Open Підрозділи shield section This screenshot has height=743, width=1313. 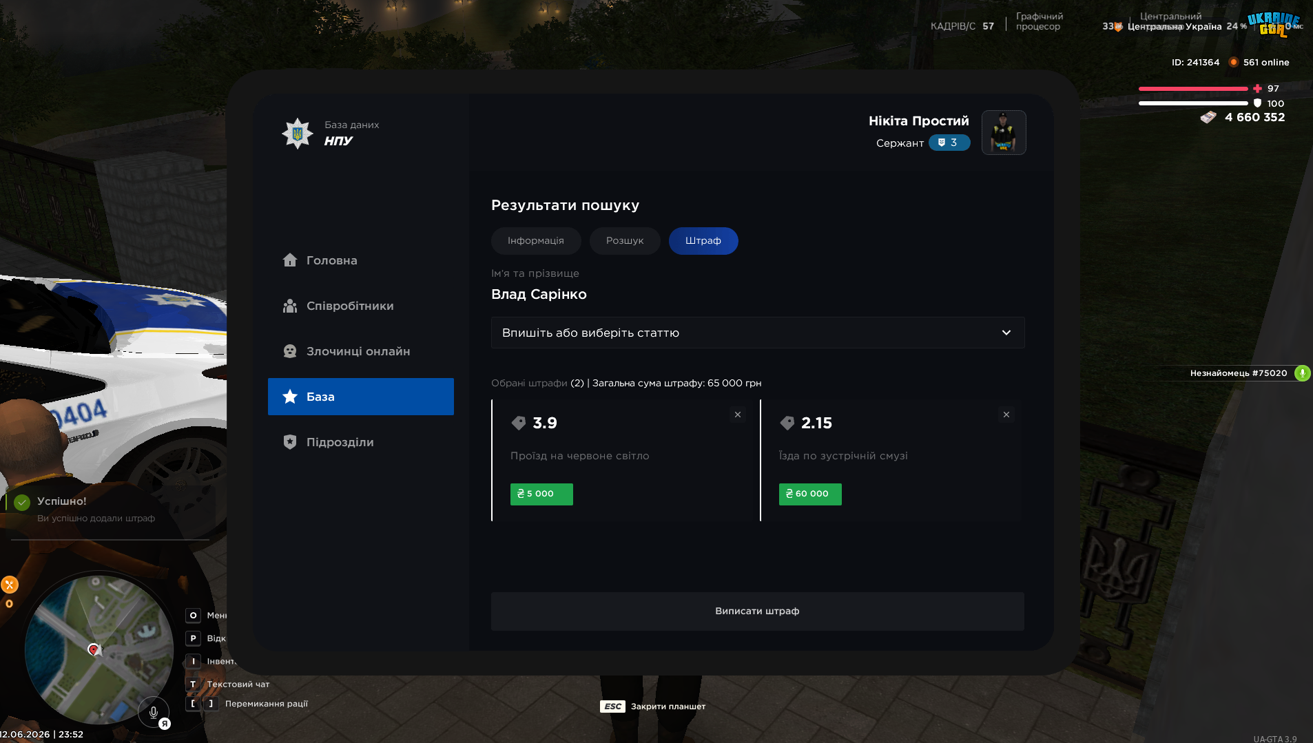pyautogui.click(x=360, y=442)
